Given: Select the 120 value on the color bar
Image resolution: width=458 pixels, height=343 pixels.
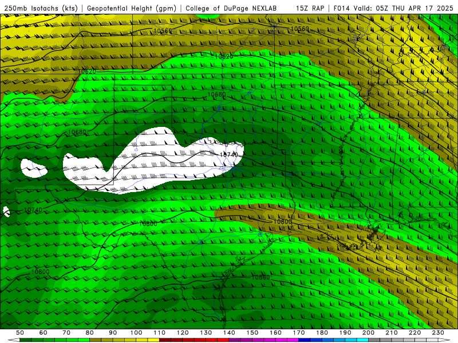Looking at the screenshot, I should click(x=183, y=333).
